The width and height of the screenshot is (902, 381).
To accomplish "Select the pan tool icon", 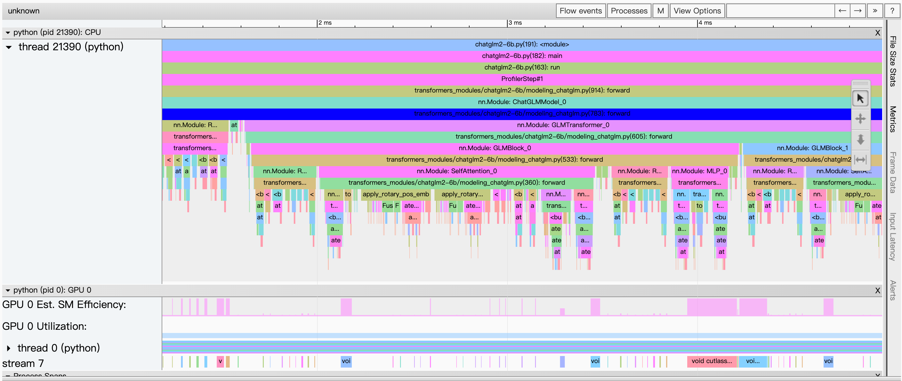I will [860, 119].
